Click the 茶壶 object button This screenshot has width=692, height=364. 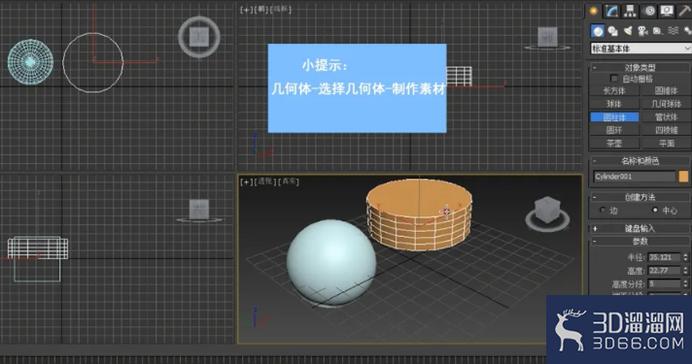[614, 144]
